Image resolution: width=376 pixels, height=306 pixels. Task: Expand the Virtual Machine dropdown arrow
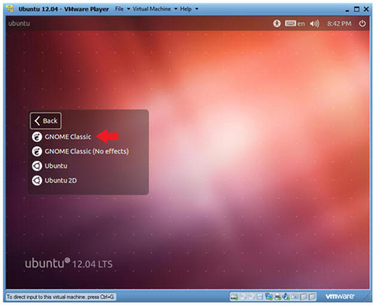(176, 9)
